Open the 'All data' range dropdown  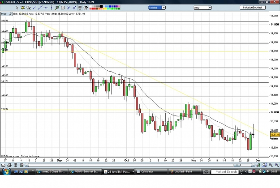pos(157,8)
